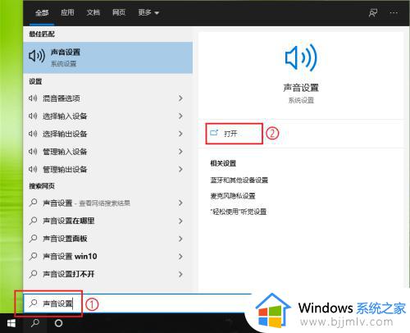The image size is (410, 333).
Task: Click the 打开 open icon
Action: 214,133
